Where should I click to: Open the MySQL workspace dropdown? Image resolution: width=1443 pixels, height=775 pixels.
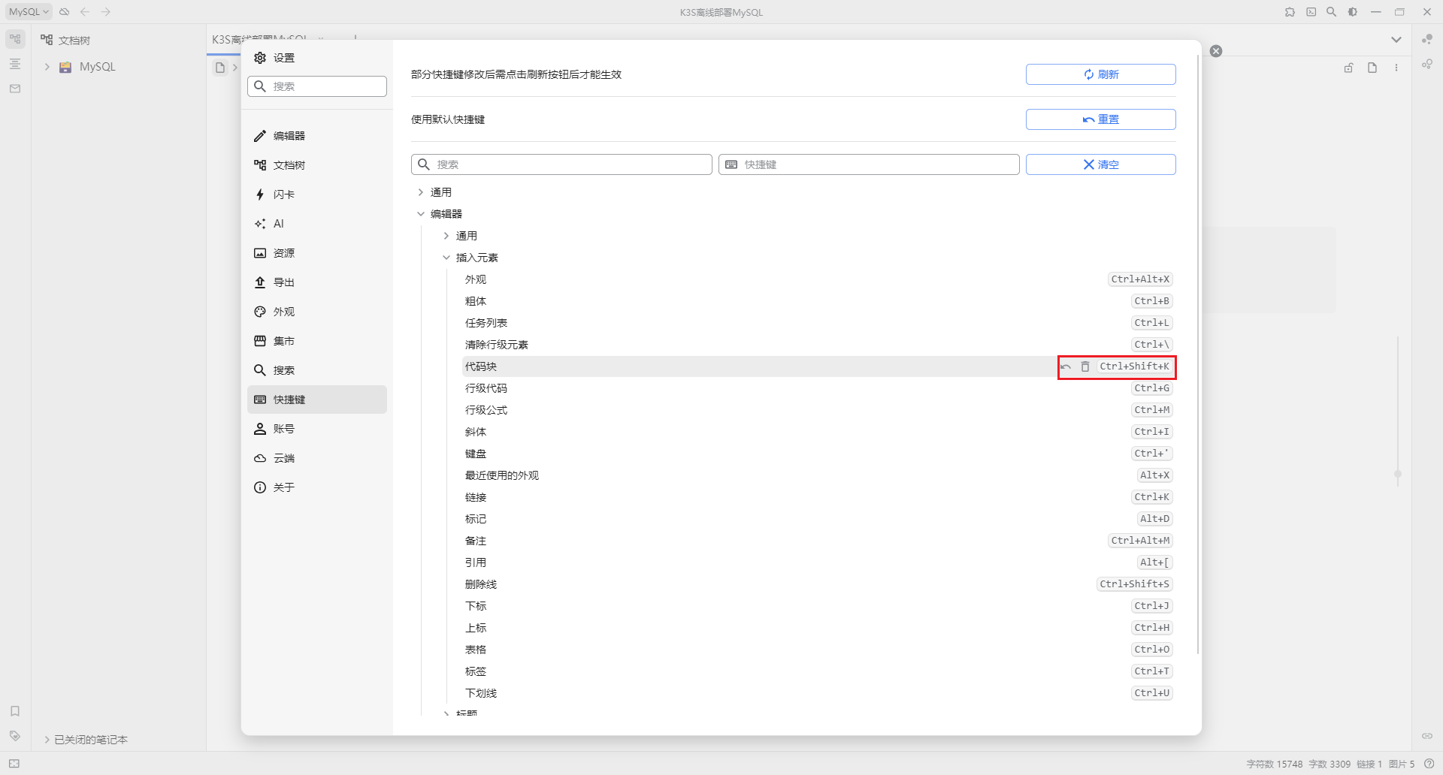tap(29, 12)
